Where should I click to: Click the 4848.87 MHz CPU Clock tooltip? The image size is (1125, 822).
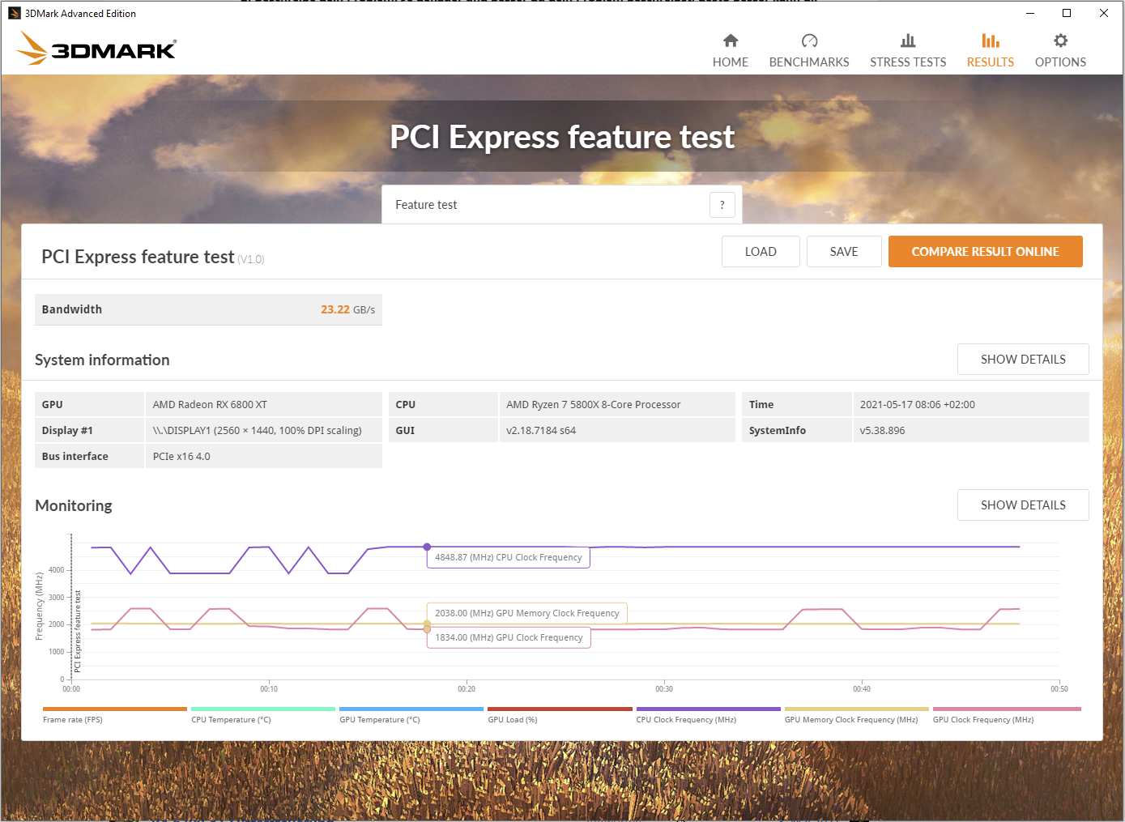coord(509,557)
